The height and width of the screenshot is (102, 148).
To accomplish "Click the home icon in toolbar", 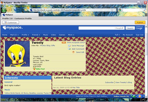I will tap(26, 10).
